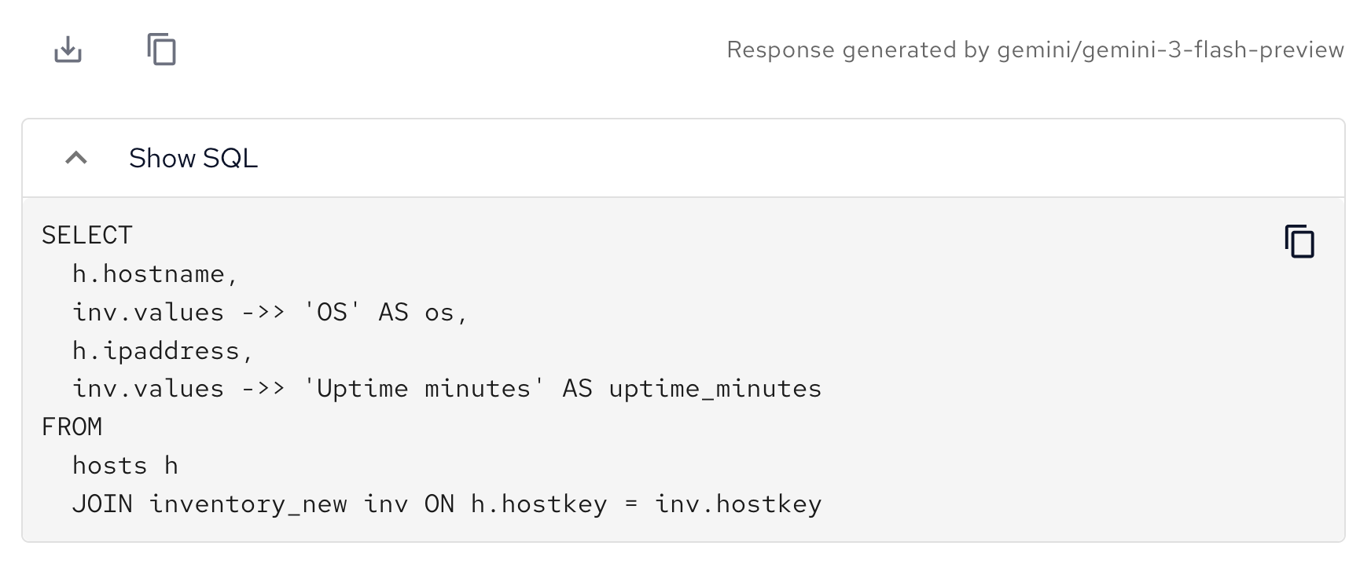Screen dimensions: 1371x564
Task: Click the first inv.values expression
Action: [x=148, y=313]
